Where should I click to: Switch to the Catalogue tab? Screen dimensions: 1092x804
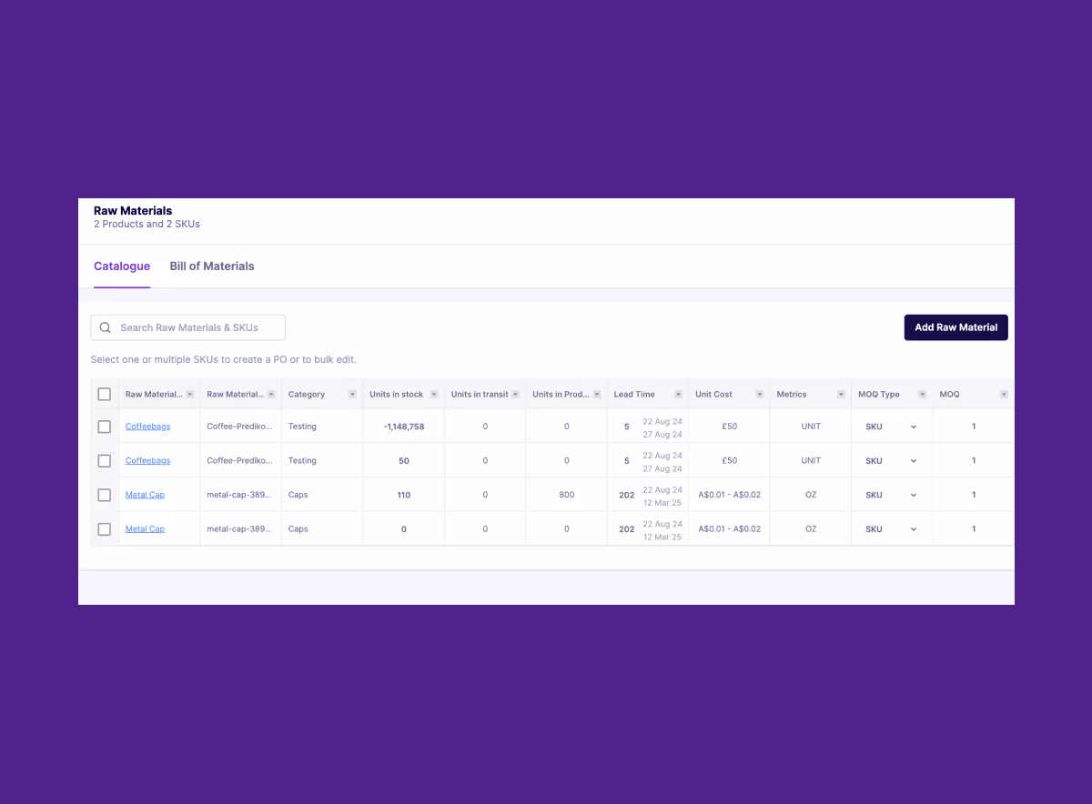(x=122, y=266)
